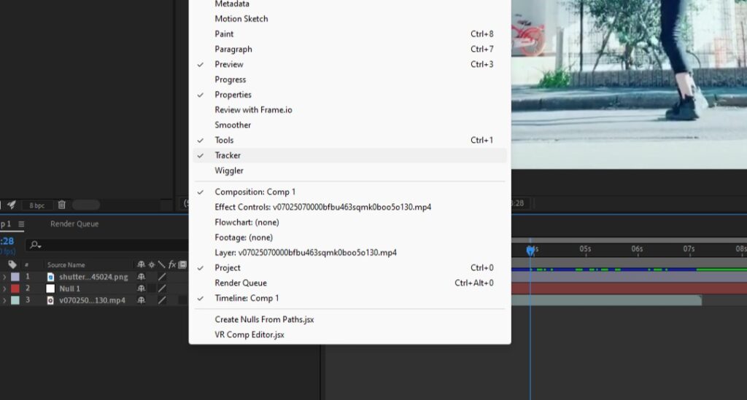Expand the v070250 mp4 layer
Screen dimensions: 747x400
click(4, 300)
